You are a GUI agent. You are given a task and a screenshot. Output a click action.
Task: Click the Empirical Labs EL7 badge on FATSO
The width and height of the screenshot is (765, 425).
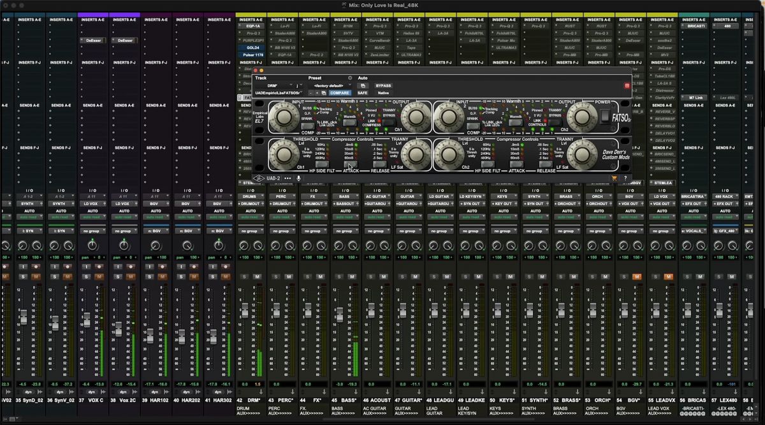pos(258,115)
